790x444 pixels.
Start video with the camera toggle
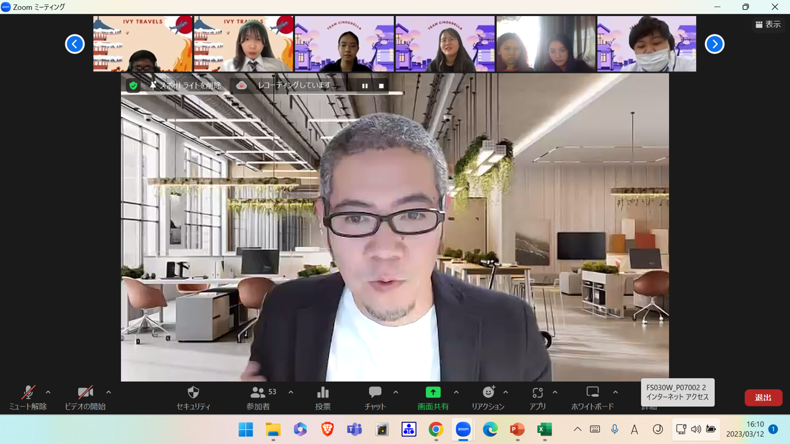[x=85, y=393]
